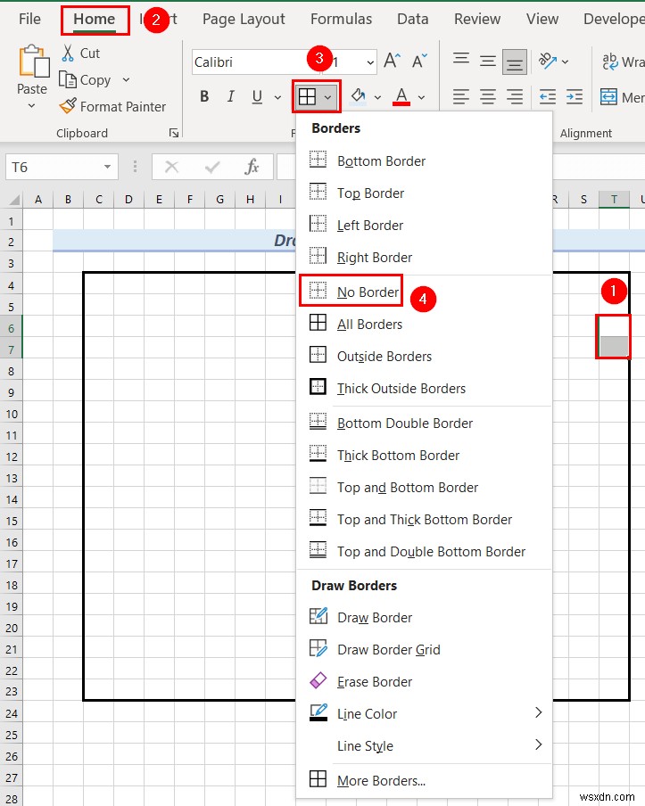This screenshot has width=645, height=806.
Task: Select No Border menu item
Action: (x=424, y=292)
